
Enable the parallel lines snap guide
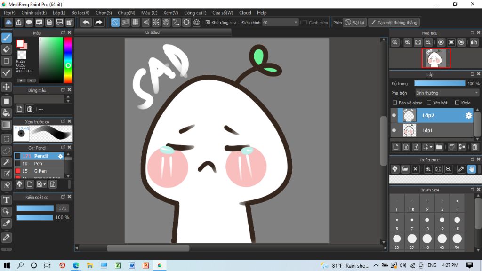pyautogui.click(x=125, y=23)
